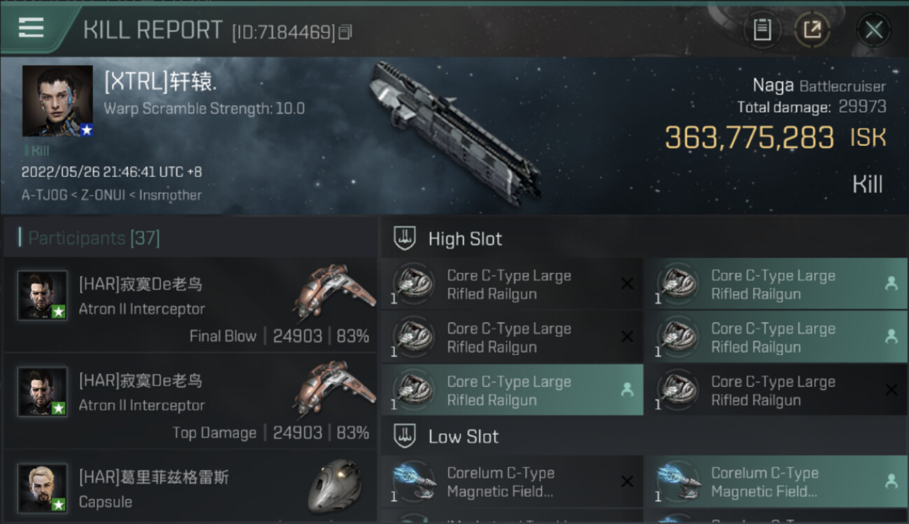909x524 pixels.
Task: Open the hamburger menu
Action: pyautogui.click(x=31, y=28)
